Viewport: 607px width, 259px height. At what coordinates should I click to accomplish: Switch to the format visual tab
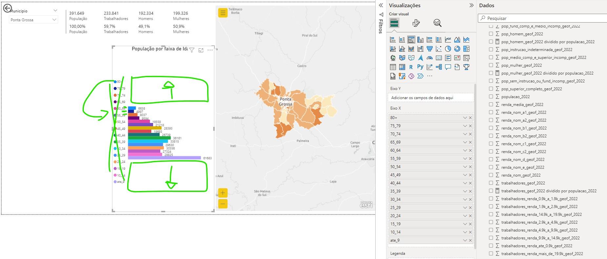click(x=416, y=23)
